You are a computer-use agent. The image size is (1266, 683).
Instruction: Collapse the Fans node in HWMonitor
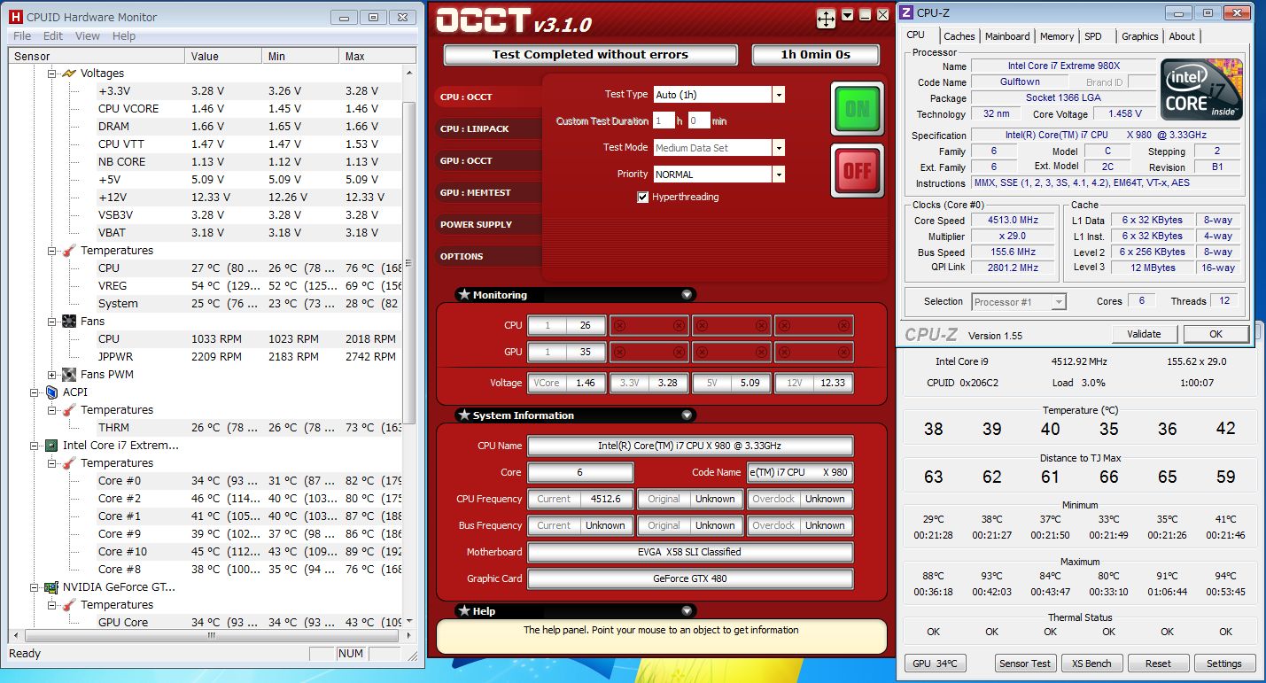point(51,322)
